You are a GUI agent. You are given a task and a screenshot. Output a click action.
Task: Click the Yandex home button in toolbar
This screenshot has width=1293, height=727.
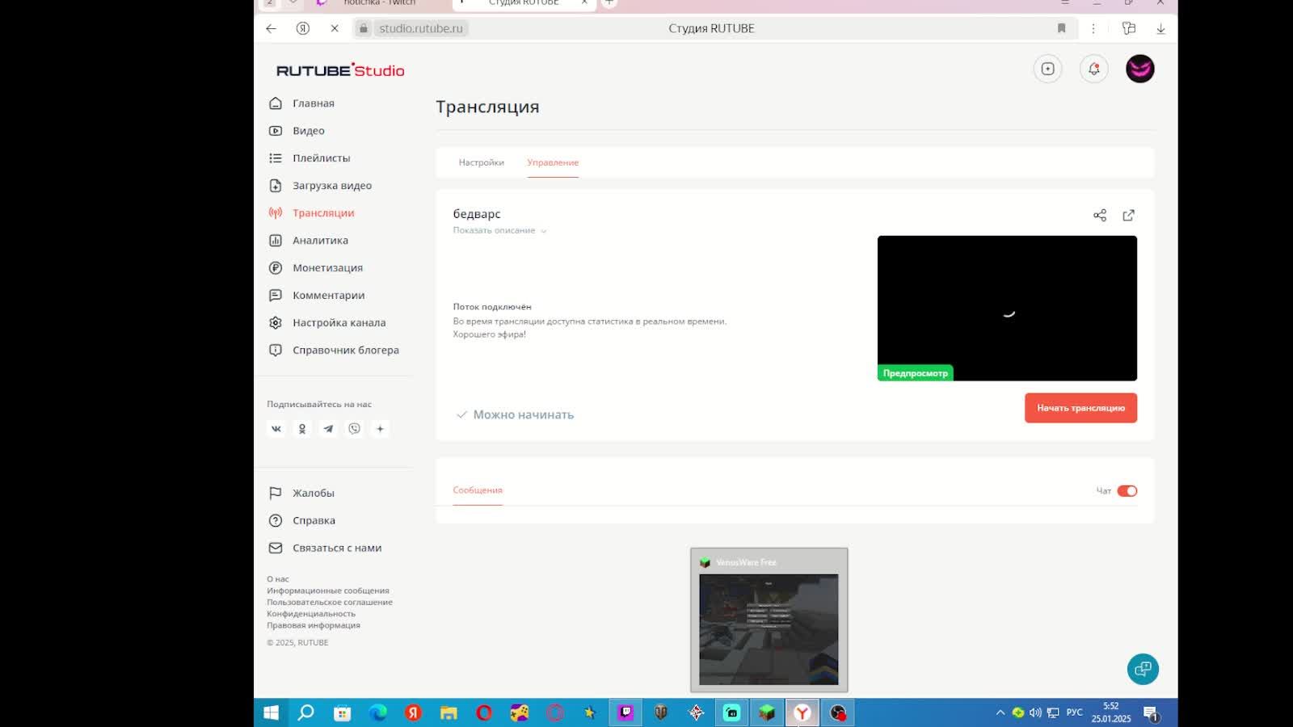coord(303,28)
